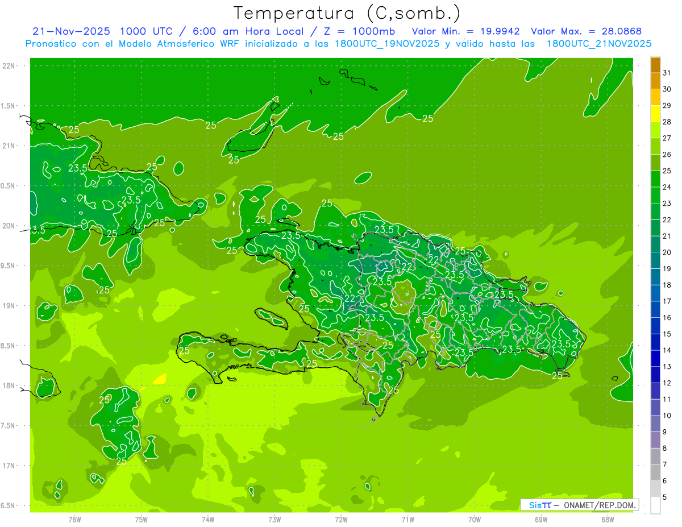
Task: Click the '10' label on the color scale
Action: coord(667,416)
